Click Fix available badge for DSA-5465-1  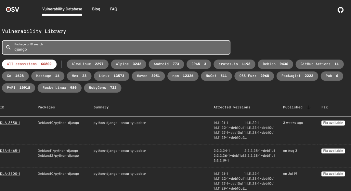coord(333,151)
